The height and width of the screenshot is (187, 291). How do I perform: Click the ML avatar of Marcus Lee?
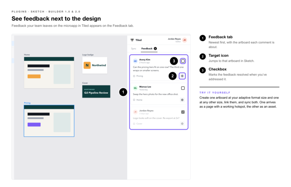[x=135, y=88]
